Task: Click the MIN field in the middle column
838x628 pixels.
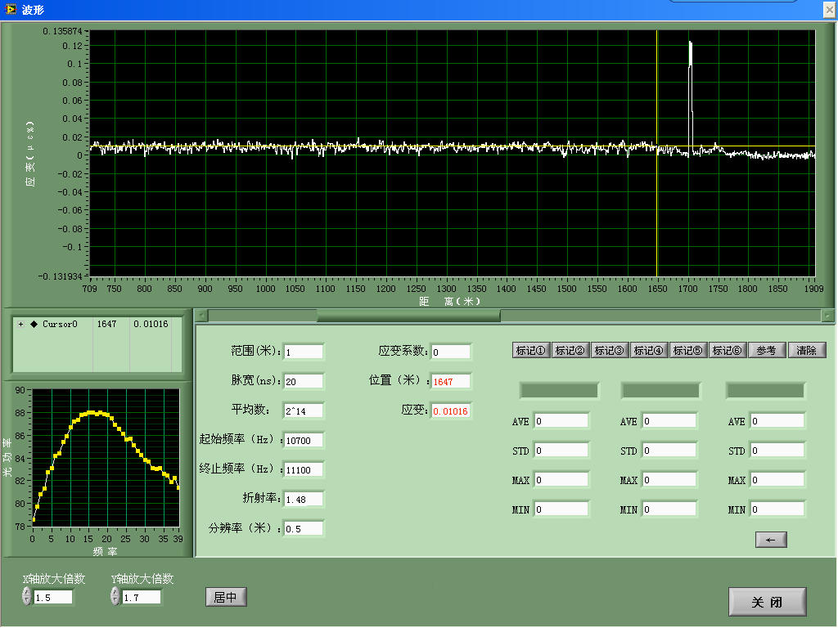Action: click(x=669, y=509)
